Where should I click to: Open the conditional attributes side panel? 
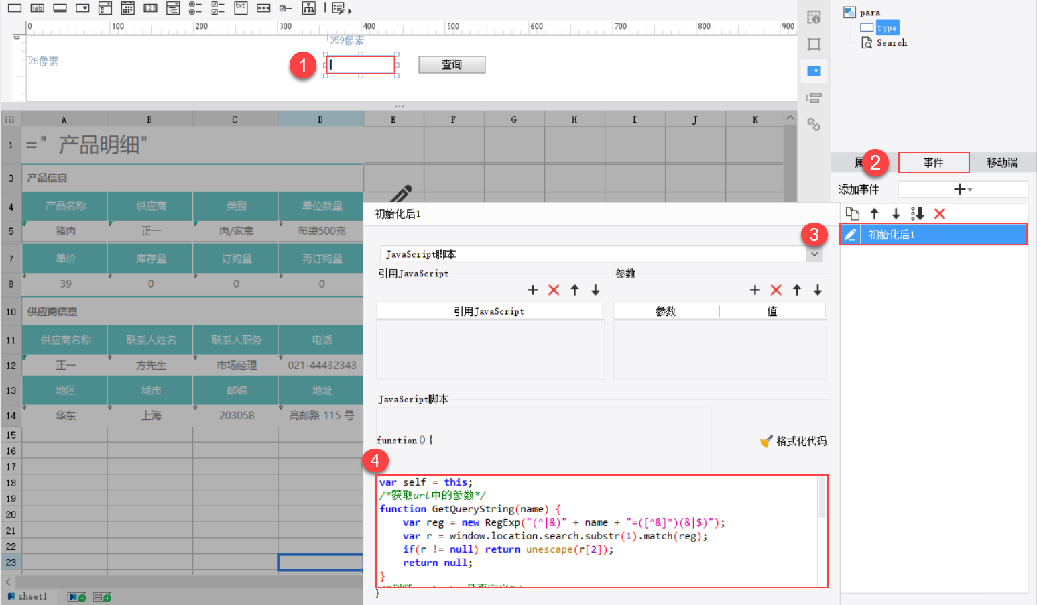[x=814, y=98]
